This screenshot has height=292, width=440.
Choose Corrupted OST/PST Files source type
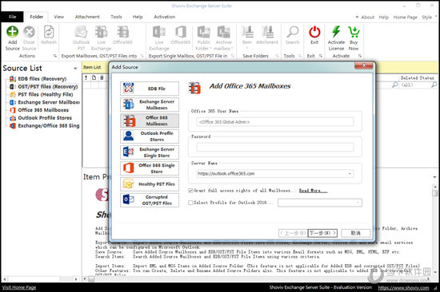pos(150,200)
